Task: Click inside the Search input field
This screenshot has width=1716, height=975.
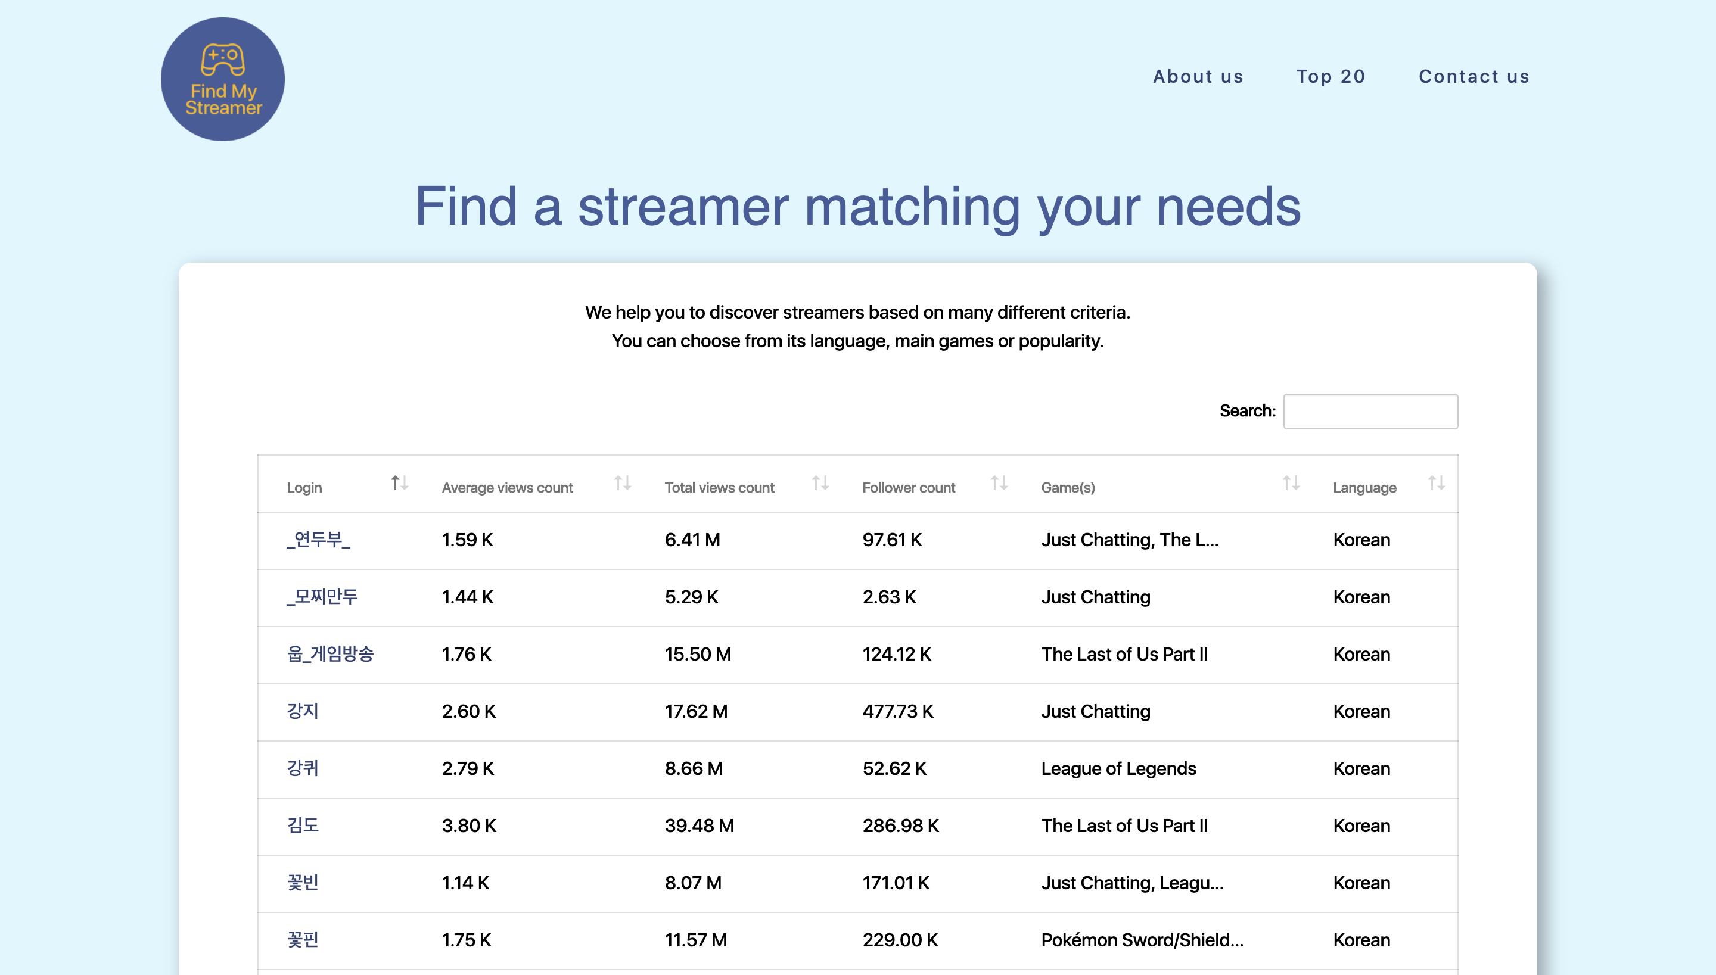Action: [x=1370, y=410]
